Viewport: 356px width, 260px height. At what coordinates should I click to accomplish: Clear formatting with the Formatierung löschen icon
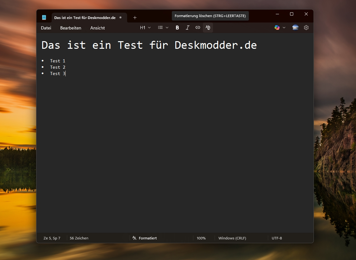coord(208,28)
